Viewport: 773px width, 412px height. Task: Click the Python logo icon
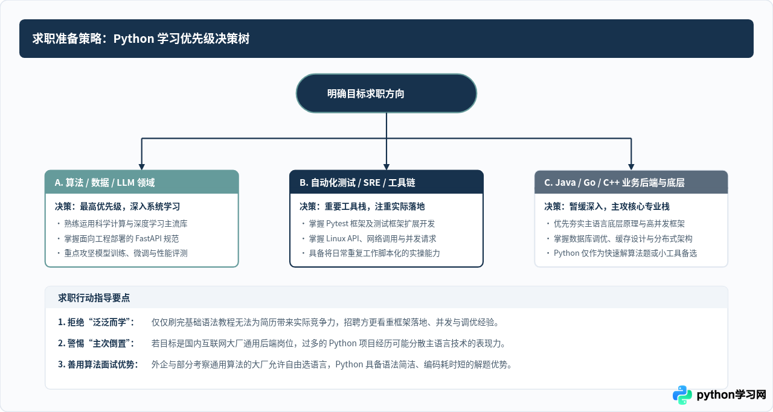point(682,395)
